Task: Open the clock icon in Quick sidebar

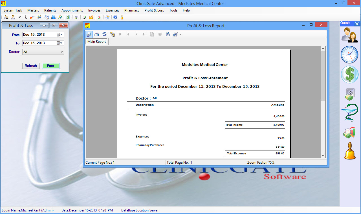Action: pyautogui.click(x=349, y=55)
